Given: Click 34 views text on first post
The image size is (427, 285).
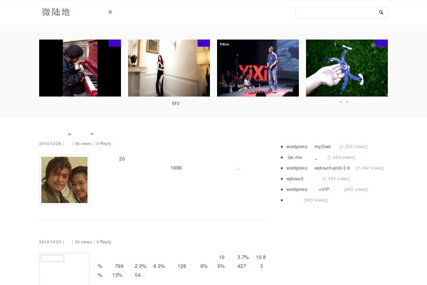Looking at the screenshot, I should (x=83, y=143).
